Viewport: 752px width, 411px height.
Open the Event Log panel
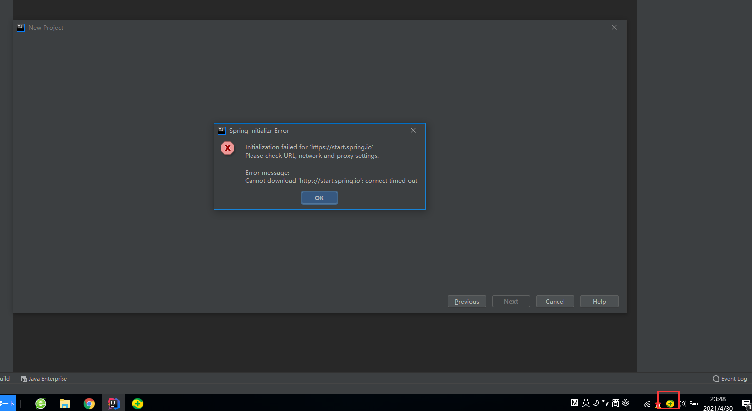click(x=730, y=379)
